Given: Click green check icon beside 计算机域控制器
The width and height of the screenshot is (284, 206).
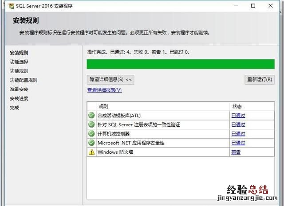Looking at the screenshot, I should coord(91,134).
